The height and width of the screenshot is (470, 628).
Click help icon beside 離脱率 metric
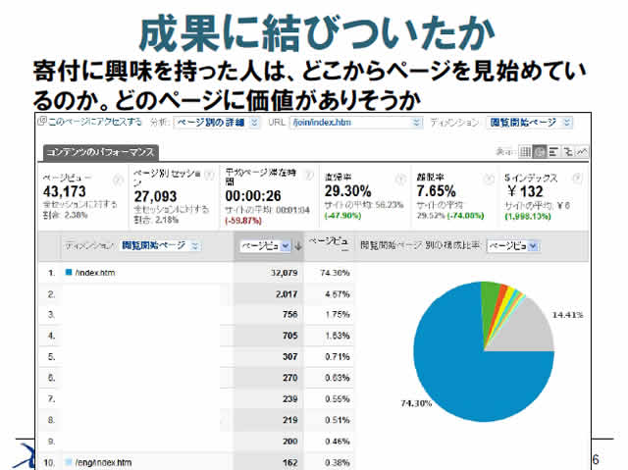[x=488, y=179]
